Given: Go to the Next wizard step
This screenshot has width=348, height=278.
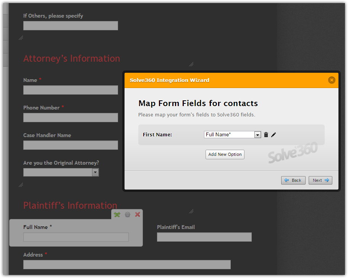Looking at the screenshot, I should tap(320, 180).
